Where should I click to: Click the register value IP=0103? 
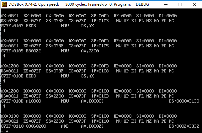pyautogui.click(x=100, y=21)
